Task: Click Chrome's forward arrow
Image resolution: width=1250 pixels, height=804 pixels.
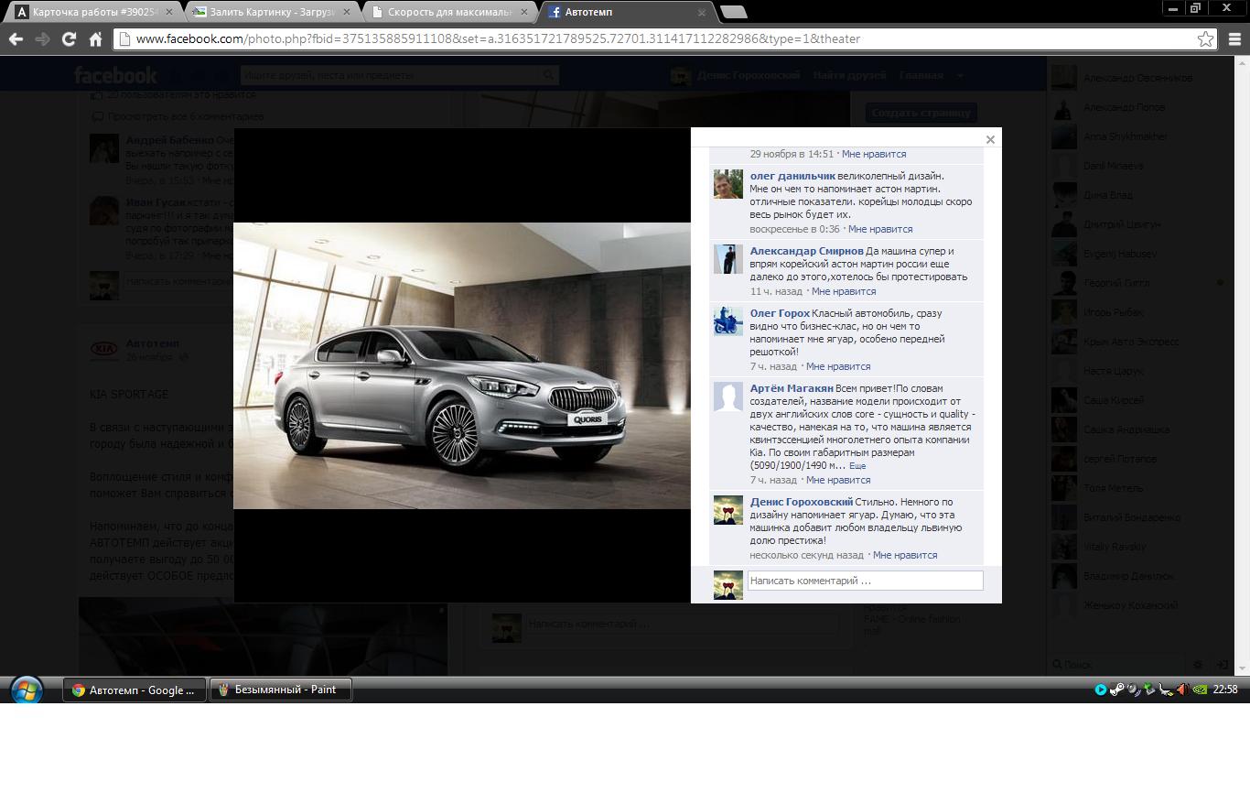Action: (42, 38)
